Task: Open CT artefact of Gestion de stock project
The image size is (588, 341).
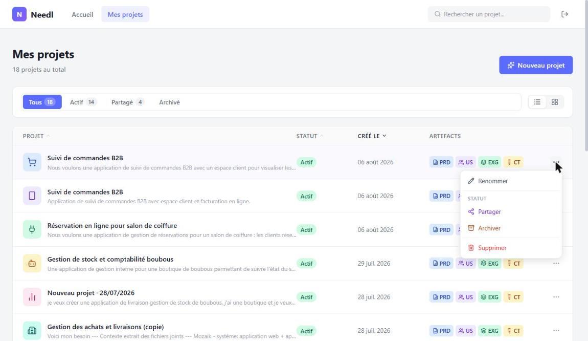Action: 513,263
